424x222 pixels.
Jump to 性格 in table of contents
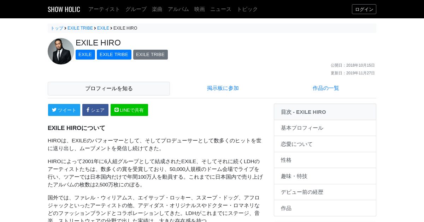tap(325, 160)
